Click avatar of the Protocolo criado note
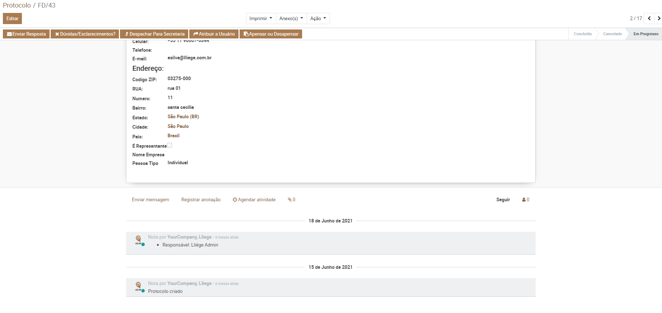662x313 pixels. [x=139, y=286]
